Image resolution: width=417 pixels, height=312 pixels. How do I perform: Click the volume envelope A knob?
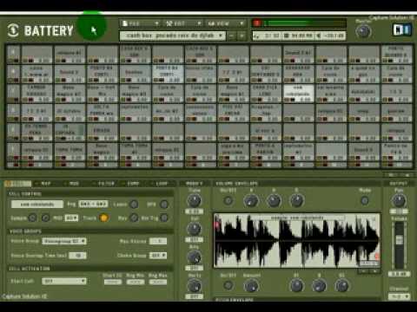[x=251, y=200]
